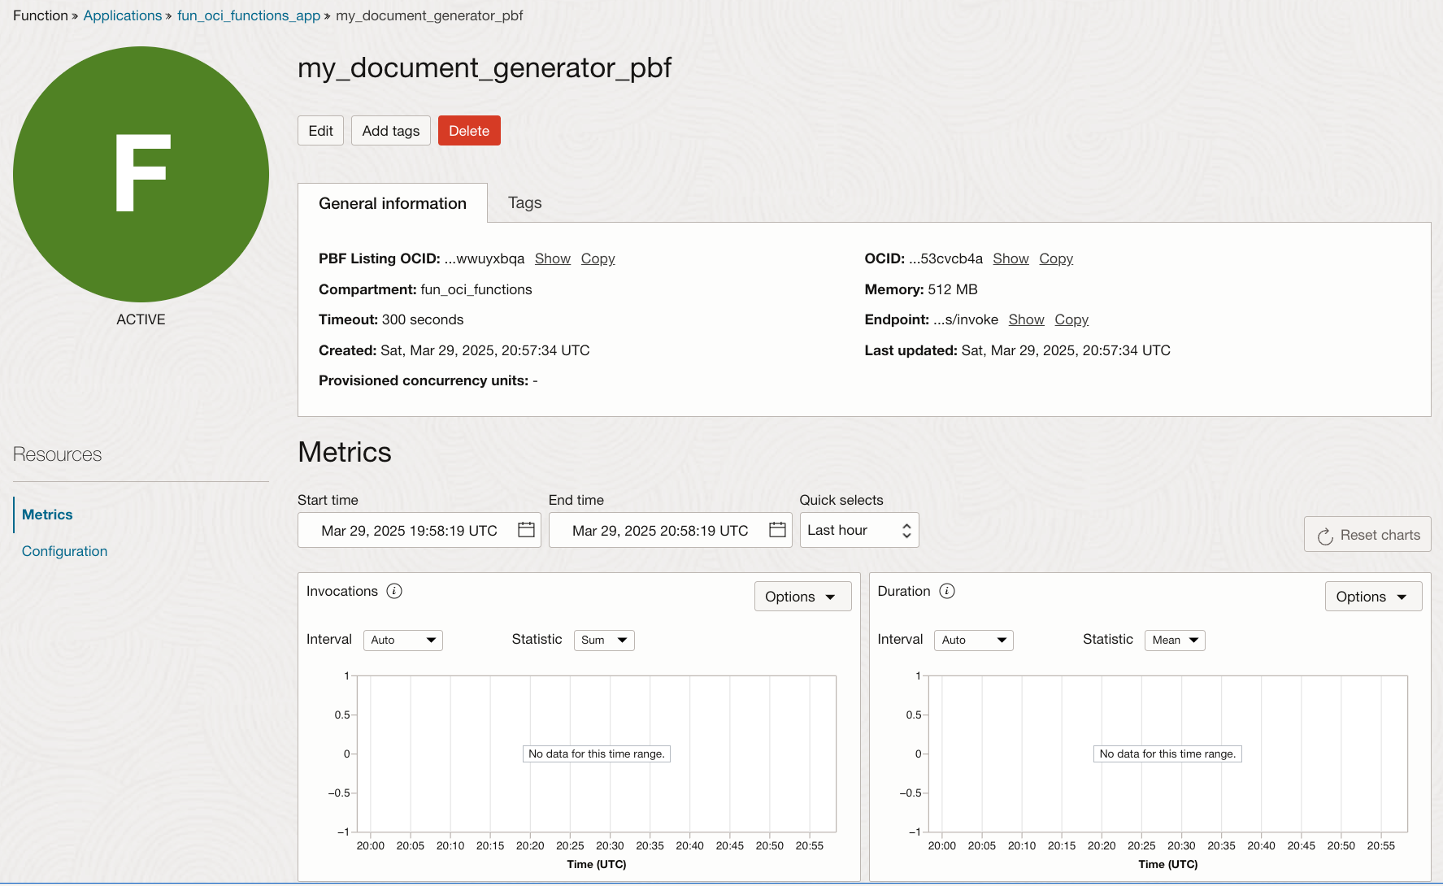The height and width of the screenshot is (886, 1443).
Task: Open Configuration in the Resources sidebar
Action: [65, 551]
